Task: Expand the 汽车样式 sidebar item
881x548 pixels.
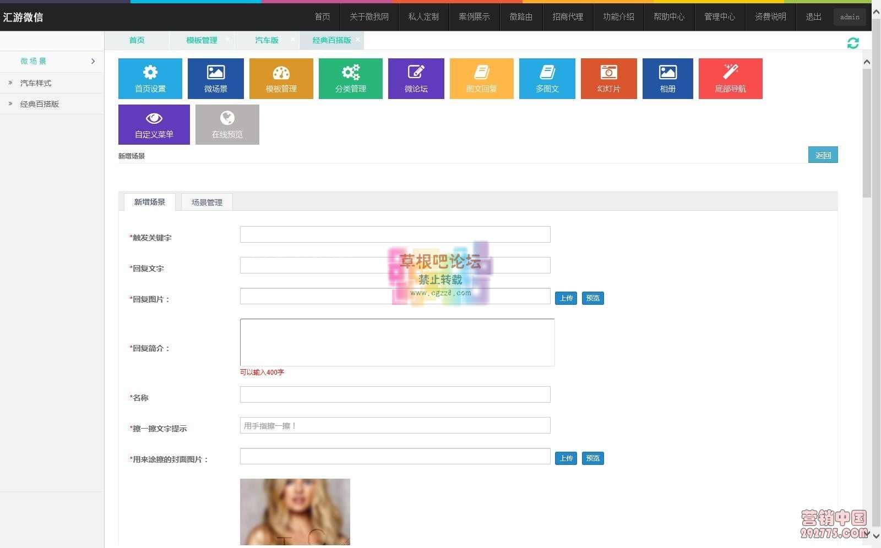Action: 36,83
